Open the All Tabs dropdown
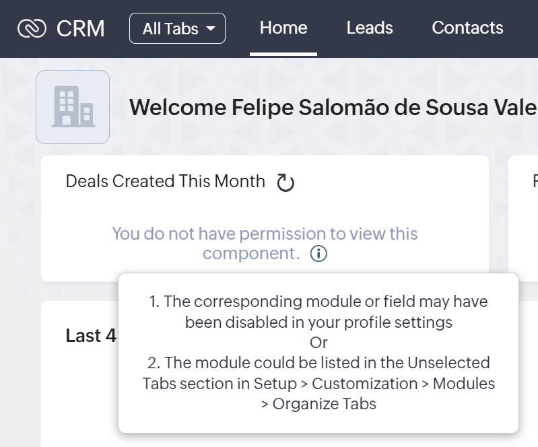 [x=177, y=28]
